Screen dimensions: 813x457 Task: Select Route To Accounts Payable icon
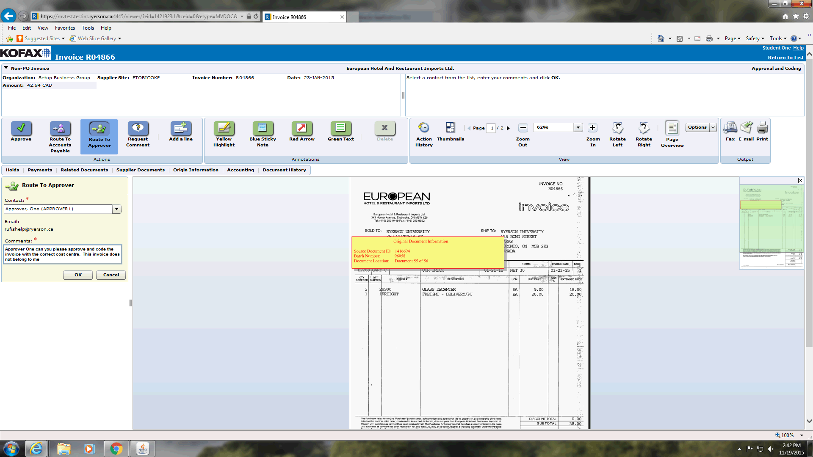coord(60,128)
